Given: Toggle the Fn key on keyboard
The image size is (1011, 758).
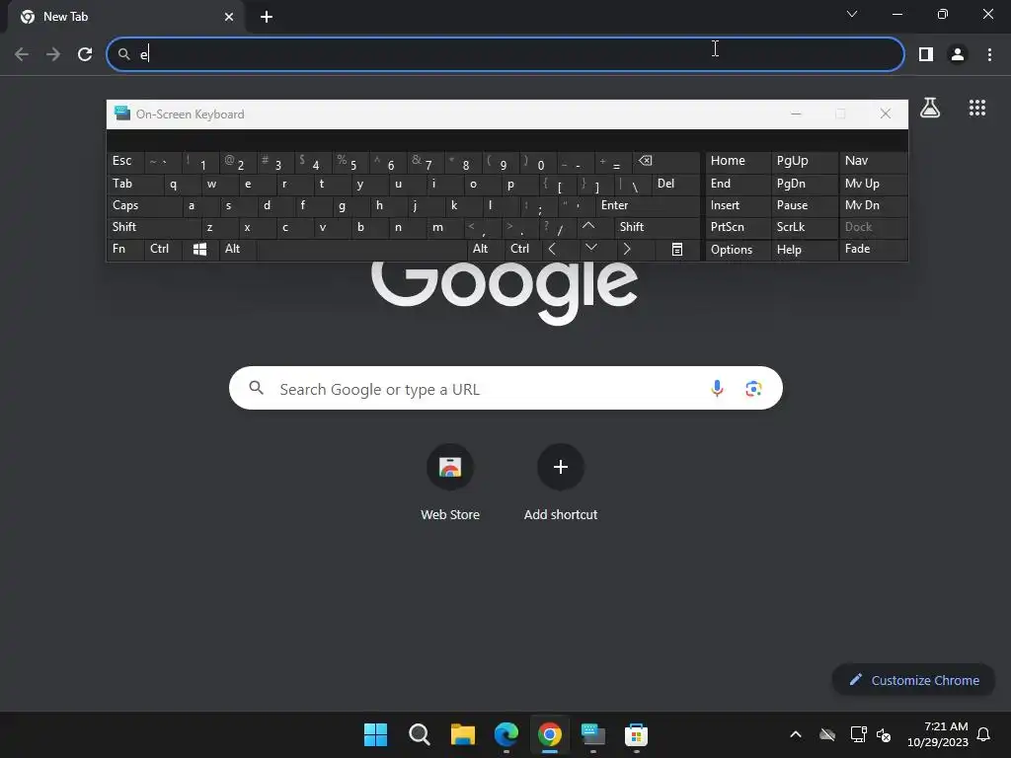Looking at the screenshot, I should (x=125, y=249).
